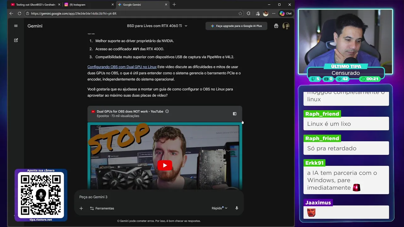Switch to the GhostBSD YouTube tab
The height and width of the screenshot is (227, 404).
coord(35,5)
